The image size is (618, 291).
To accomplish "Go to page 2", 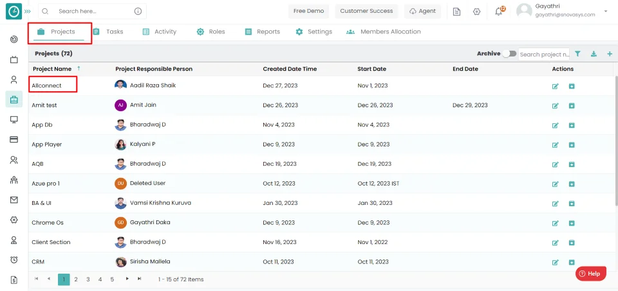I will 76,279.
